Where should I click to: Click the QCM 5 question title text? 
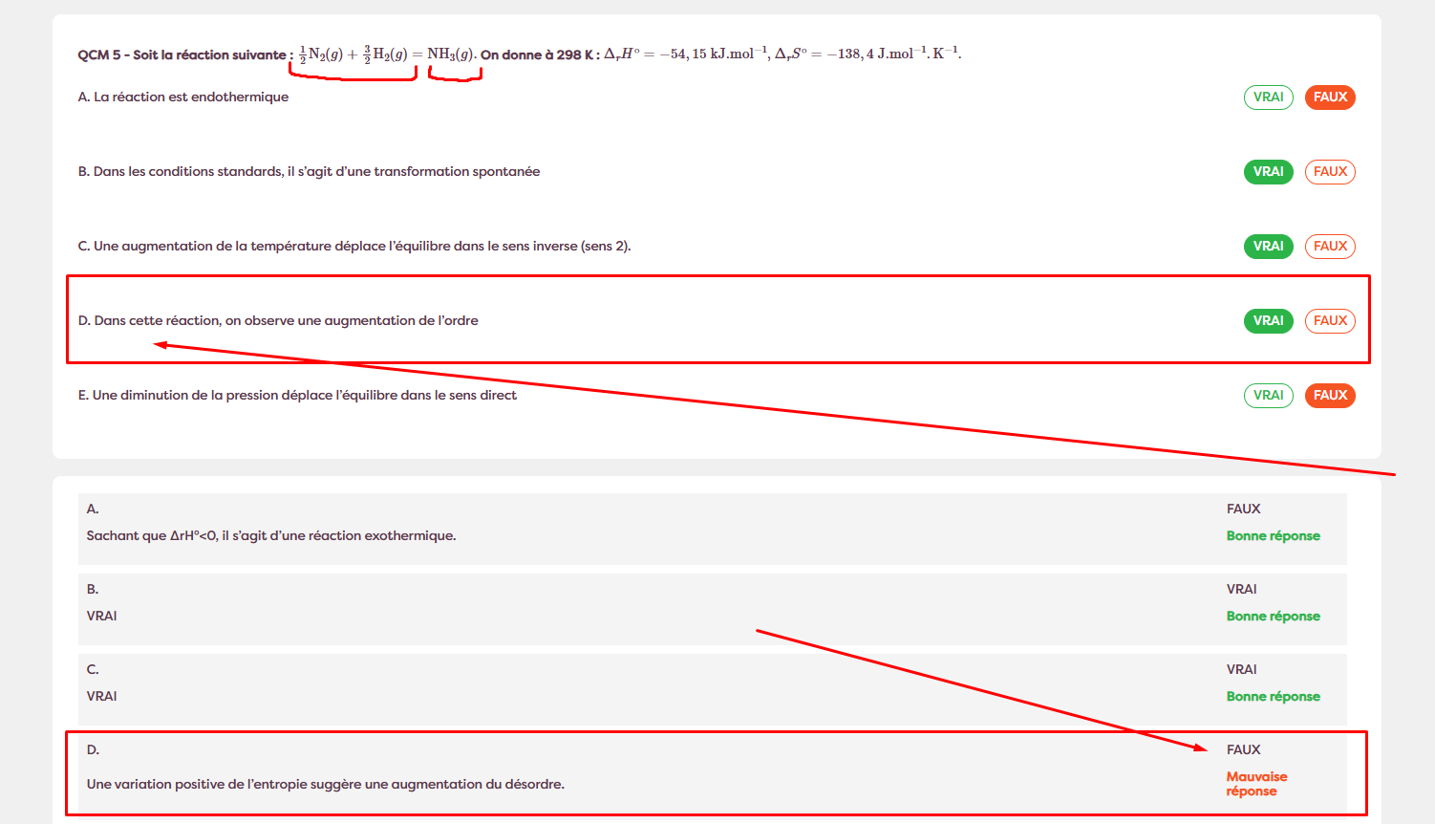182,55
